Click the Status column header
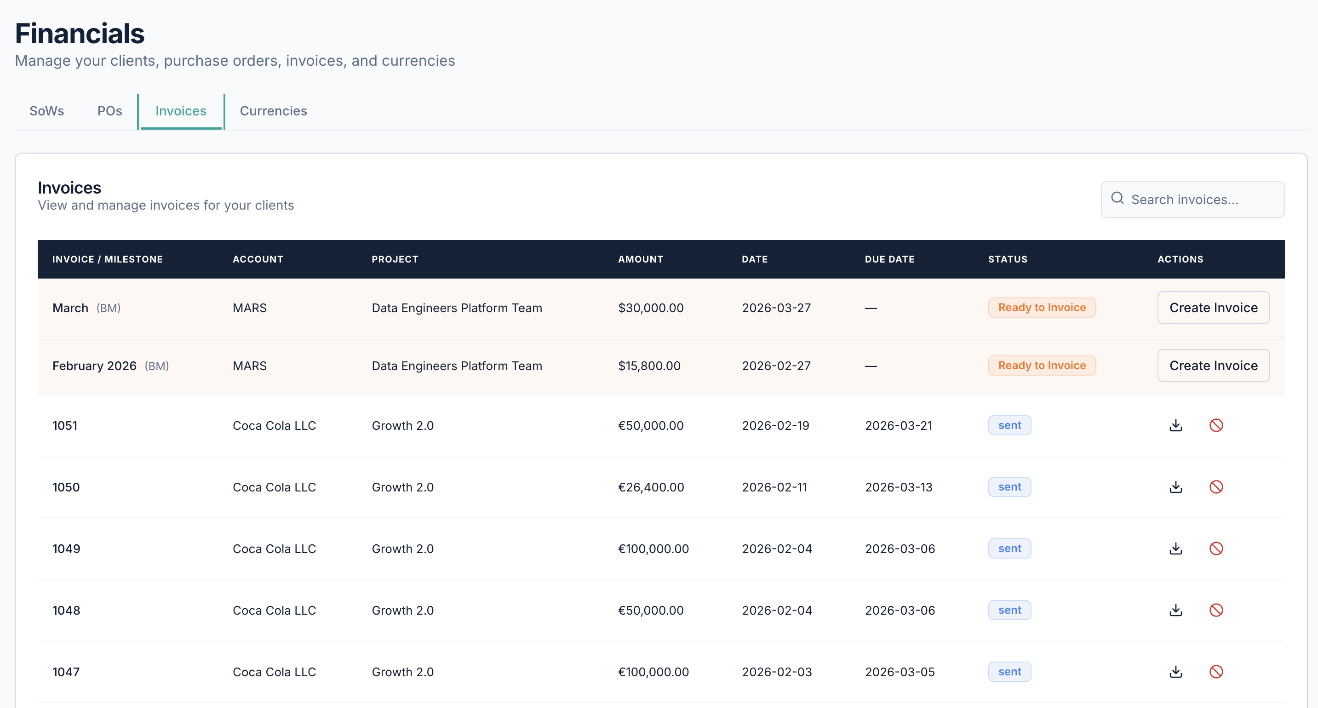1318x708 pixels. (x=1008, y=259)
